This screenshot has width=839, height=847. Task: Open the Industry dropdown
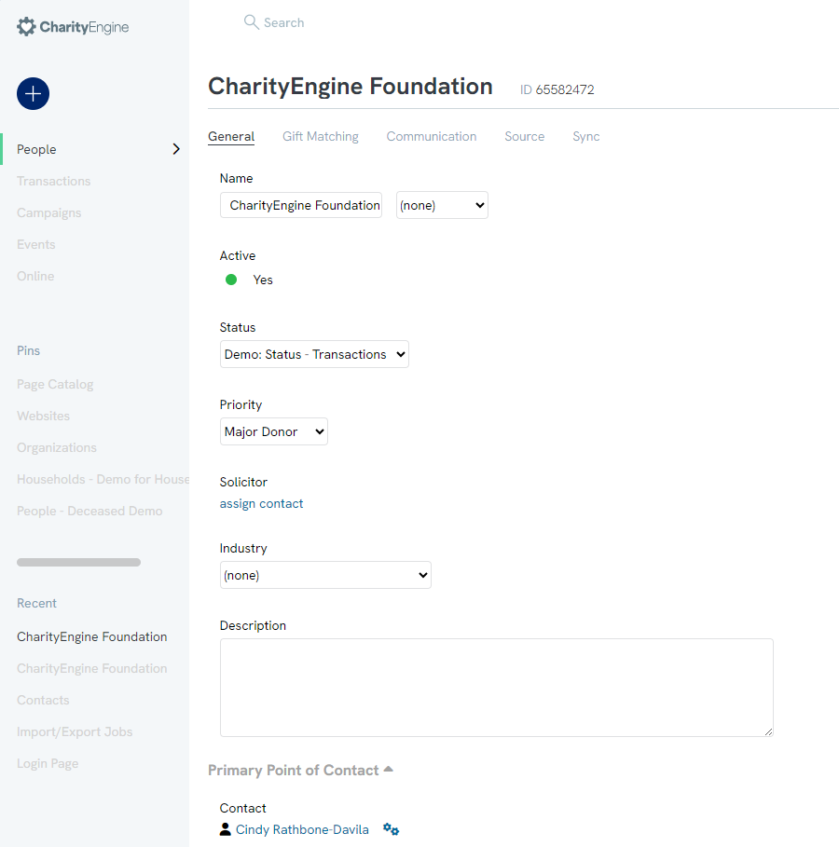325,575
